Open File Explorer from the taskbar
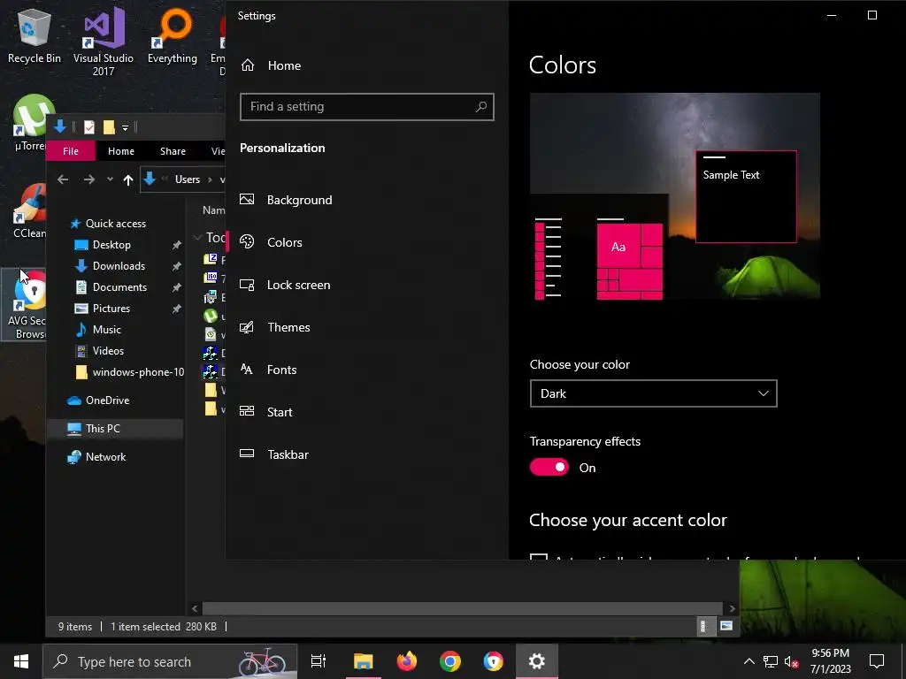 364,661
